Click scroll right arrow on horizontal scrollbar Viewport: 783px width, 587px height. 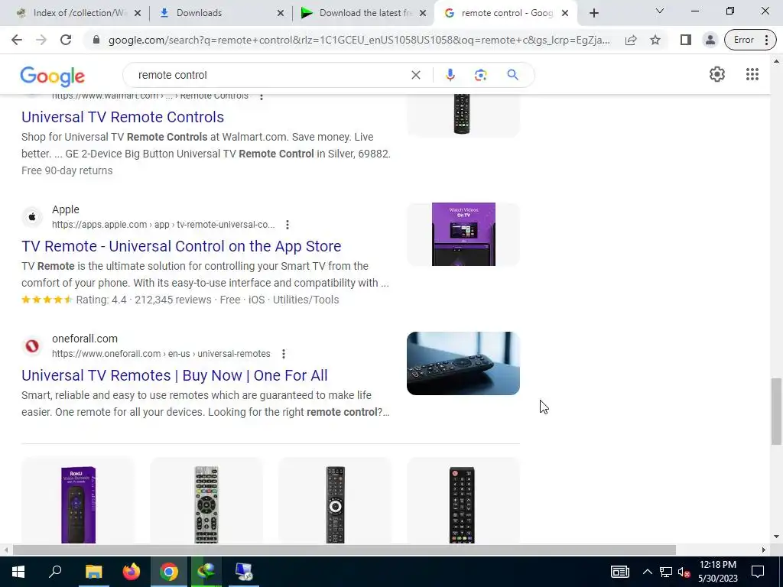(x=764, y=550)
